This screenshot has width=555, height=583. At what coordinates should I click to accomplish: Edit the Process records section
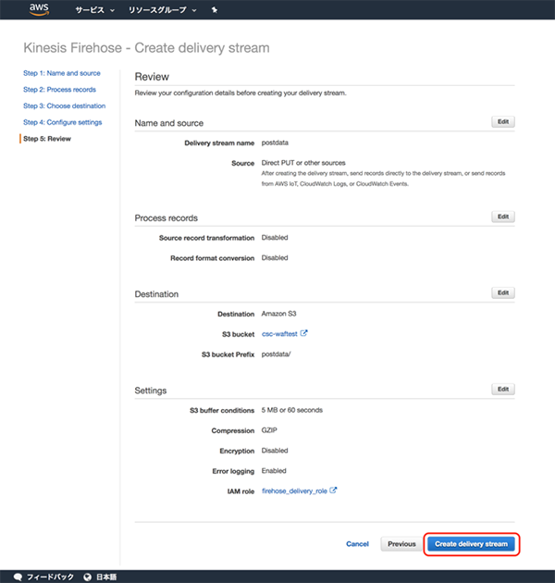pyautogui.click(x=503, y=217)
